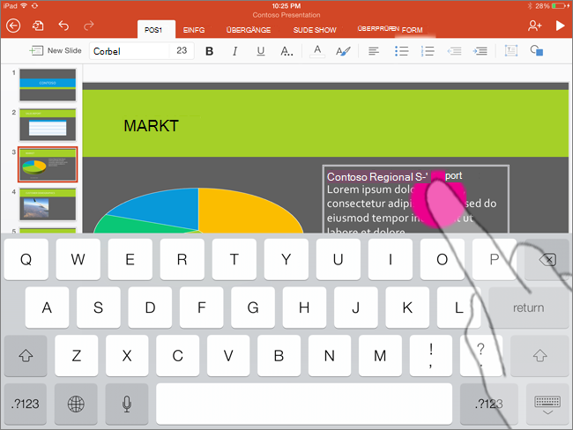This screenshot has width=573, height=430.
Task: Tap the Wi-Fi status icon
Action: coord(24,6)
